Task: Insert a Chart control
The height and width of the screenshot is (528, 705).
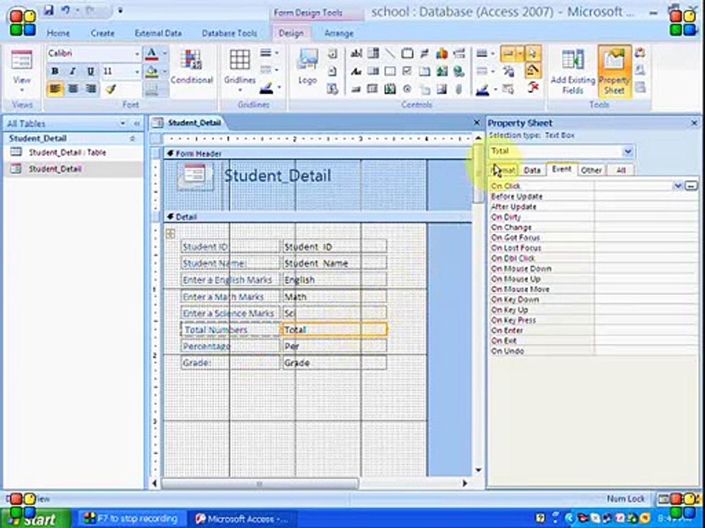Action: [x=441, y=54]
